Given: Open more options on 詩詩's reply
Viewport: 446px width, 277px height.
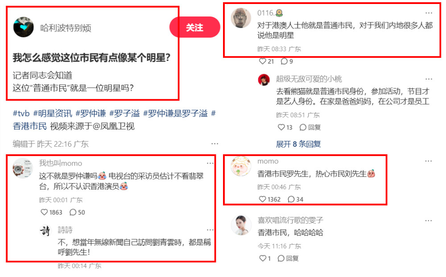Looking at the screenshot, I should click(x=210, y=230).
